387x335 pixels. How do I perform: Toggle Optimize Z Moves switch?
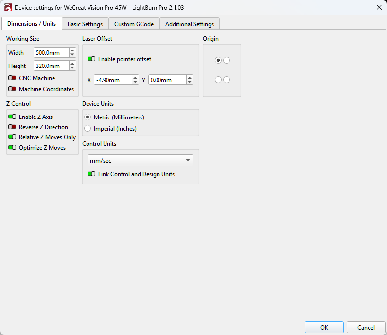(x=12, y=147)
